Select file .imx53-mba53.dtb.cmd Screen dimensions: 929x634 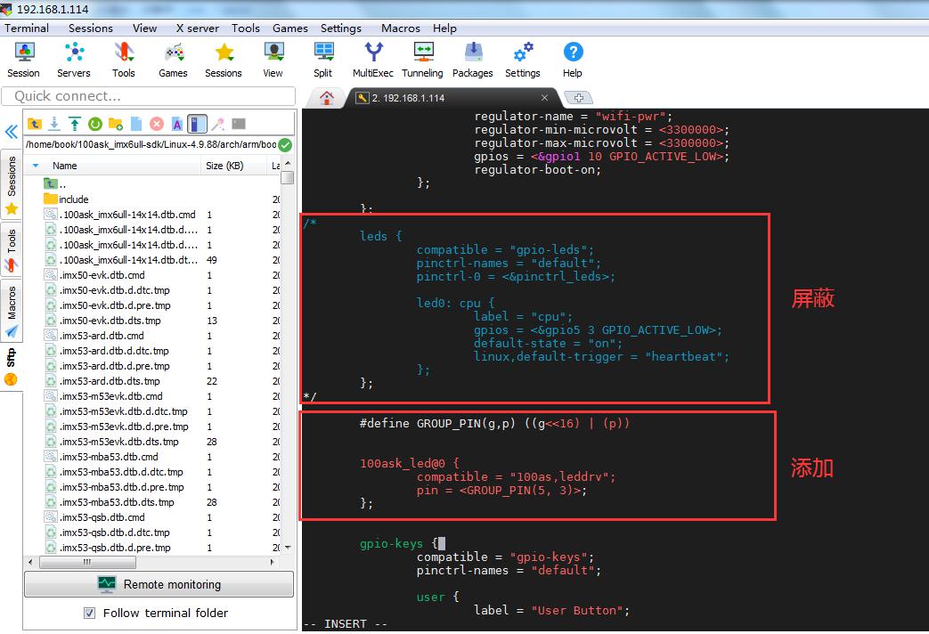[x=109, y=457]
